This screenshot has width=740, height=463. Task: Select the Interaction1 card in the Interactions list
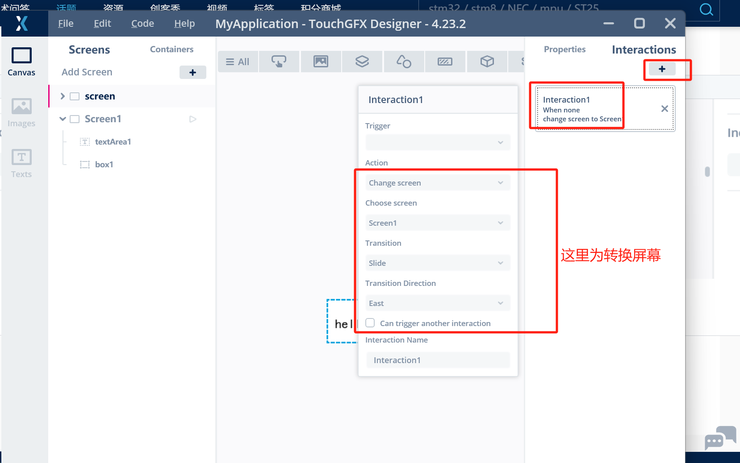605,109
